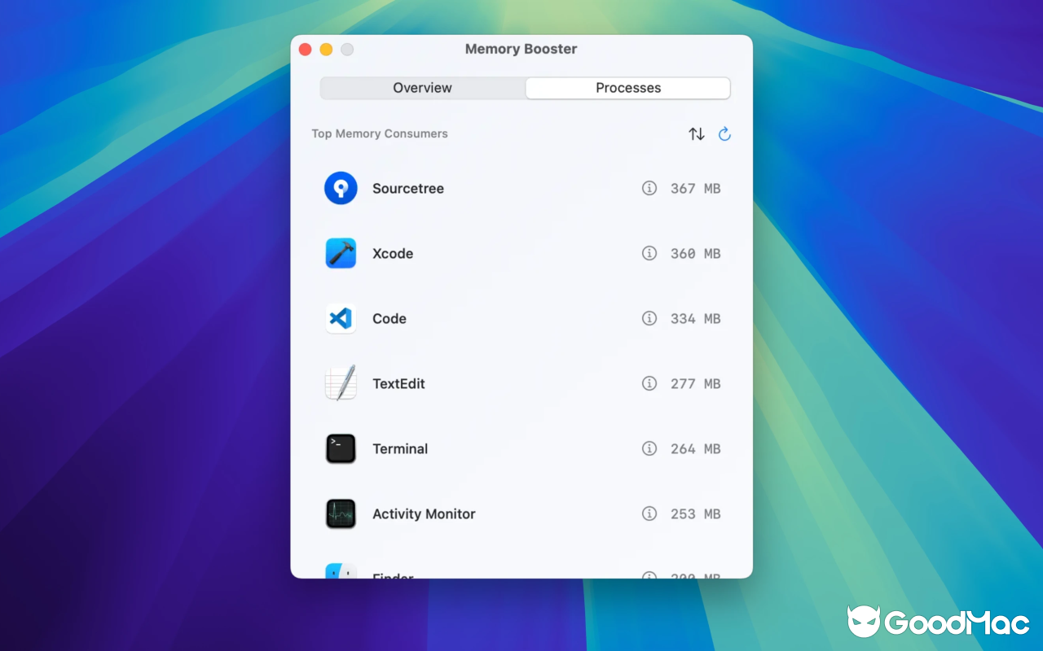Expand details for Activity Monitor
The height and width of the screenshot is (651, 1043).
click(649, 513)
